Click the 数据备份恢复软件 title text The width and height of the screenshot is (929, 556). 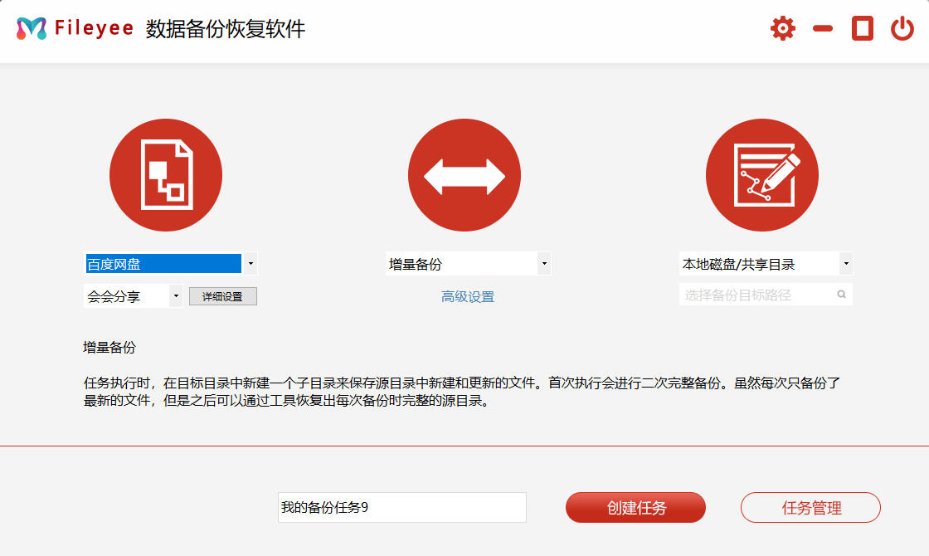click(226, 29)
